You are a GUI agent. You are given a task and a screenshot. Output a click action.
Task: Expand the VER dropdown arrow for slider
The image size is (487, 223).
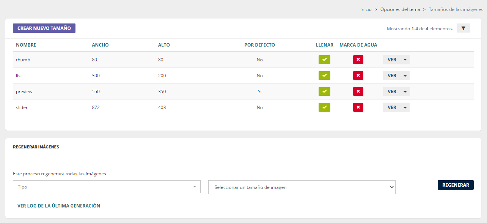[x=405, y=108]
